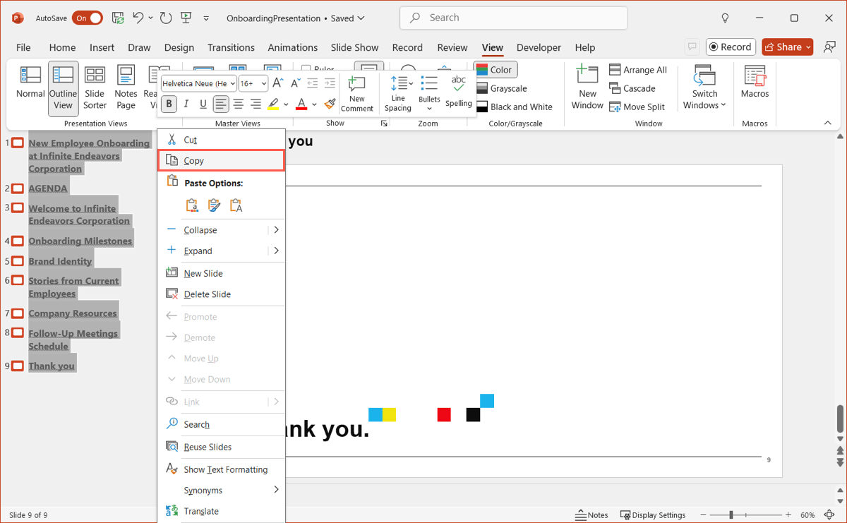Open Customize Quick Access Toolbar dropdown

[x=206, y=18]
